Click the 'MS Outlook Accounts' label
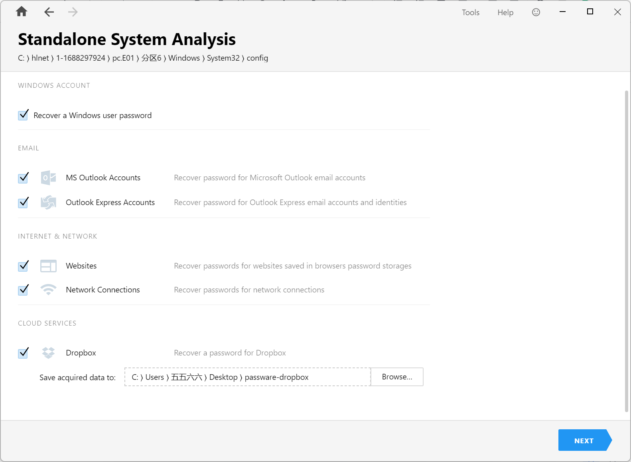This screenshot has width=631, height=462. click(x=103, y=178)
